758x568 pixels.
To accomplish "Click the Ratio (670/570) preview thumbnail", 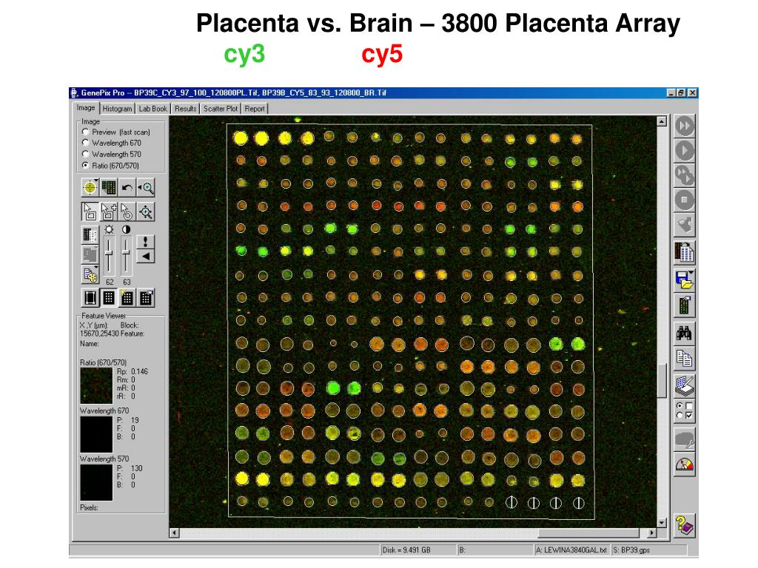I will pyautogui.click(x=96, y=385).
